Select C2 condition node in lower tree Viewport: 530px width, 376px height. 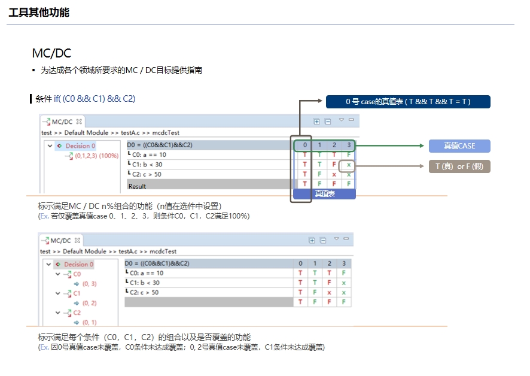(x=77, y=313)
